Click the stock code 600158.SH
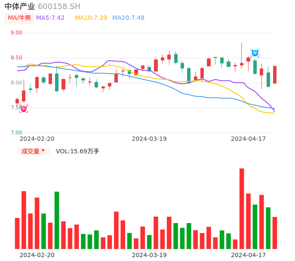 (x=59, y=6)
